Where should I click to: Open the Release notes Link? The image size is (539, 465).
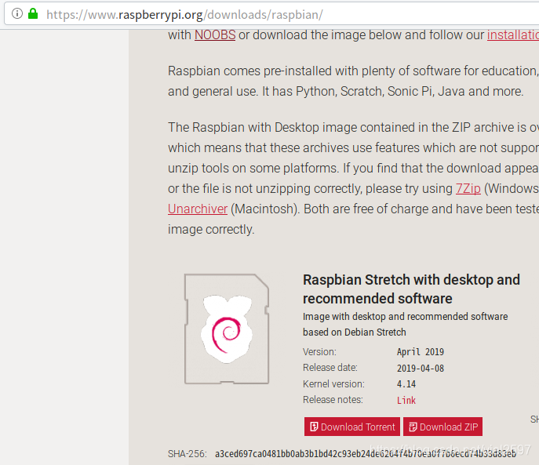click(406, 401)
